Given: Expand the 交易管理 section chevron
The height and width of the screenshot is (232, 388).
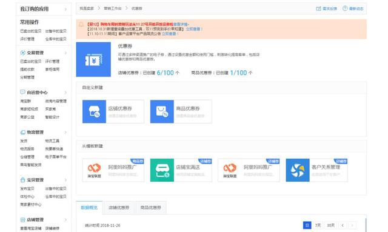Looking at the screenshot, I should [x=65, y=53].
